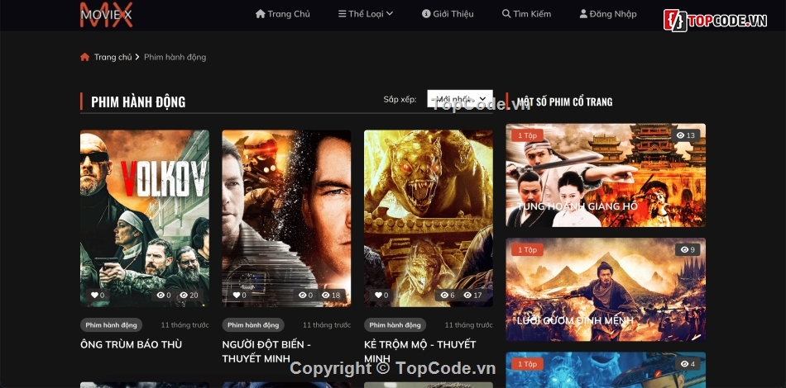The width and height of the screenshot is (786, 388).
Task: Click Phim hành động tag under Ông Trùm Báo Thù
Action: coord(112,325)
